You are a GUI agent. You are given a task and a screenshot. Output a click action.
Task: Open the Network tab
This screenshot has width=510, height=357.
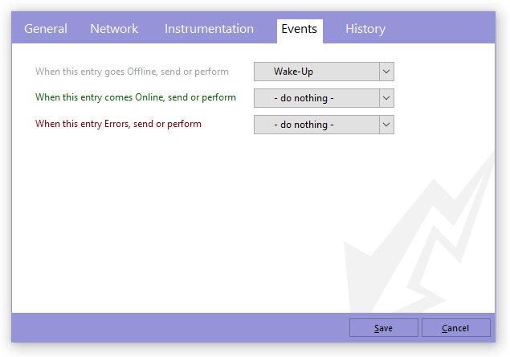(114, 29)
